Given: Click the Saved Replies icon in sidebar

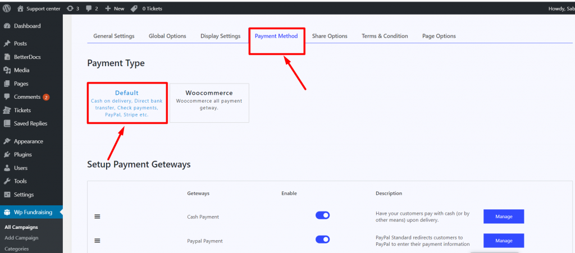Looking at the screenshot, I should 7,123.
